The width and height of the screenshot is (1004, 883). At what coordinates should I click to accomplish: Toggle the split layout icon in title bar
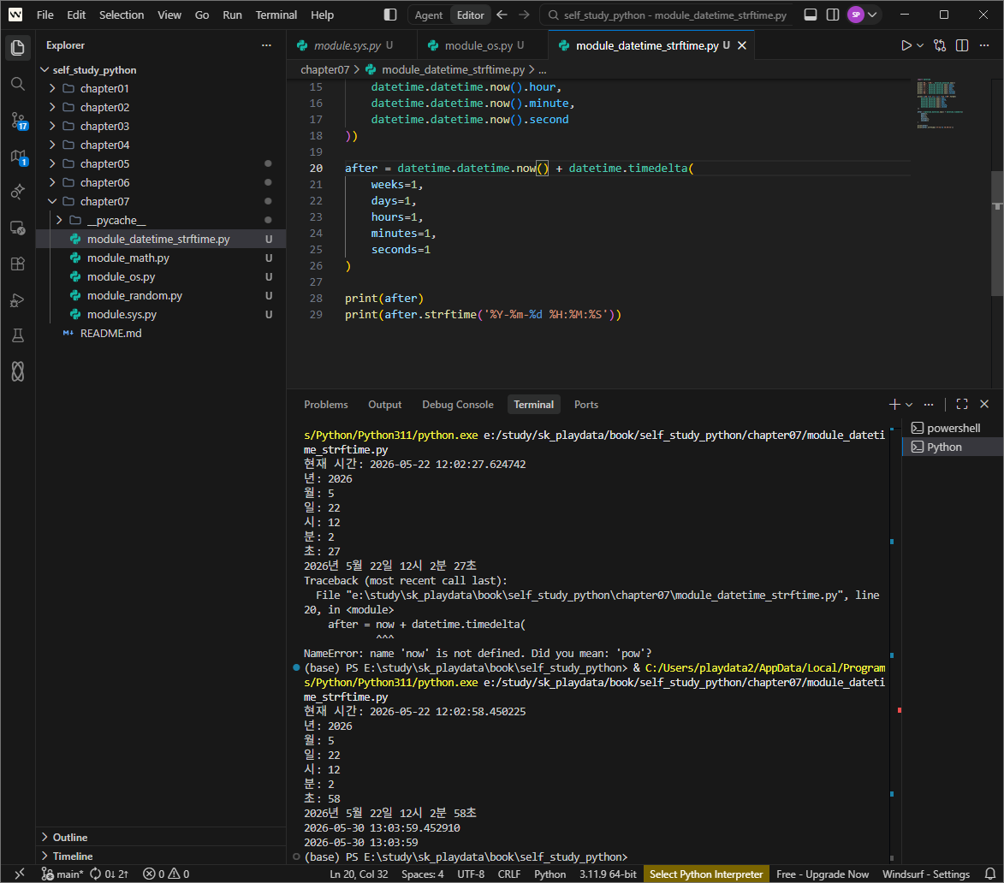(833, 15)
